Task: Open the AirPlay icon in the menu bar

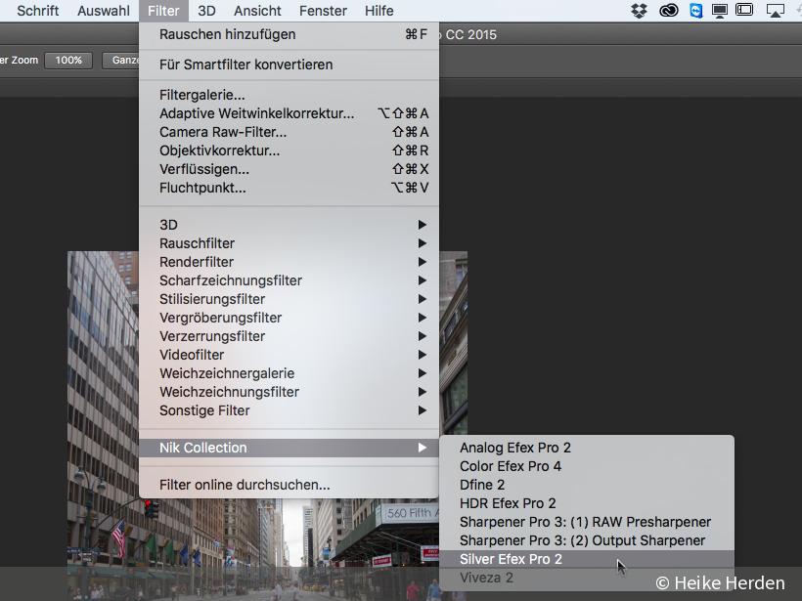Action: (x=776, y=10)
